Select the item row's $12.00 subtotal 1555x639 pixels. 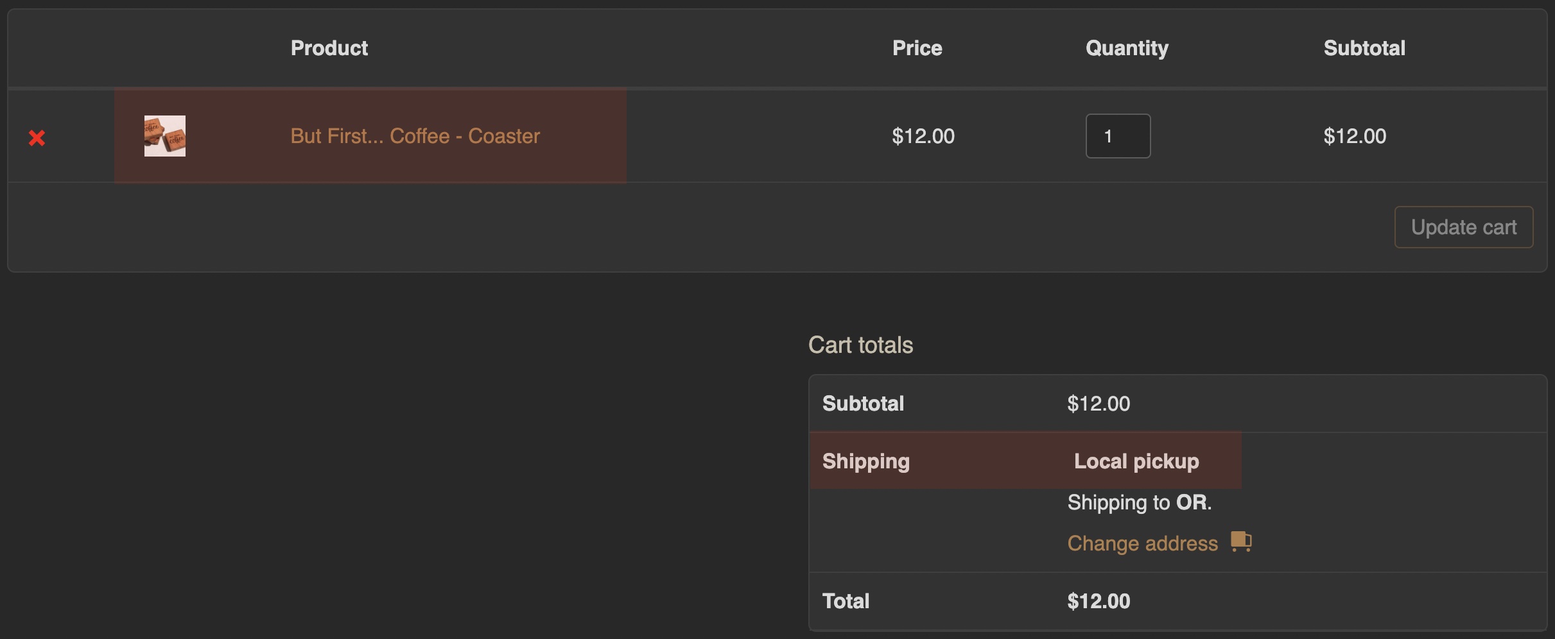(x=1355, y=136)
